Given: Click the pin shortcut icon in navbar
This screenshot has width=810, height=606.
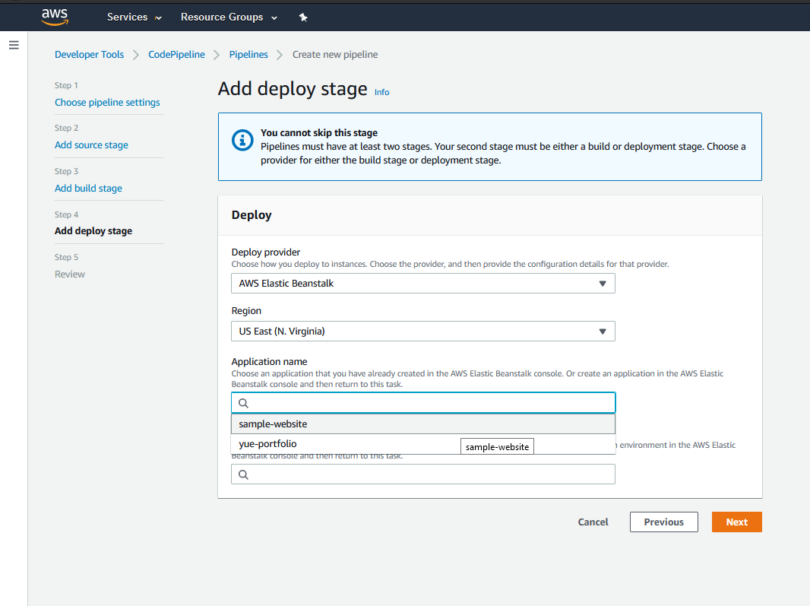Looking at the screenshot, I should click(x=303, y=17).
